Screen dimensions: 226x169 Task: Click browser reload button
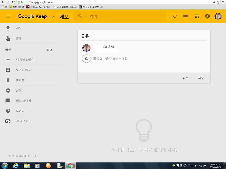[13, 2]
